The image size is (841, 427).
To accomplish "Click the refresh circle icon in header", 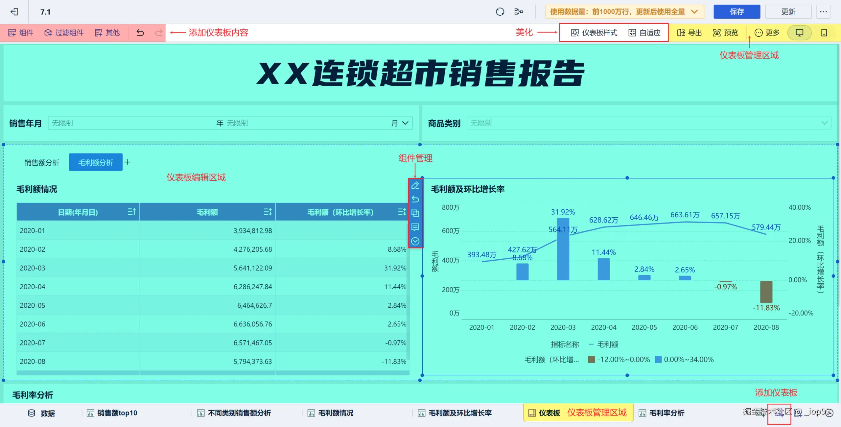I will click(500, 12).
